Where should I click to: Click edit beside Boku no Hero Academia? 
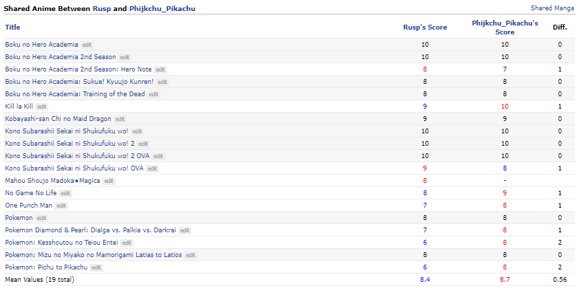(x=87, y=45)
